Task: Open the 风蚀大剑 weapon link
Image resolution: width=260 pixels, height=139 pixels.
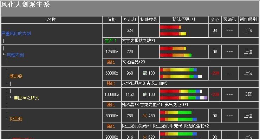Action: (x=15, y=55)
